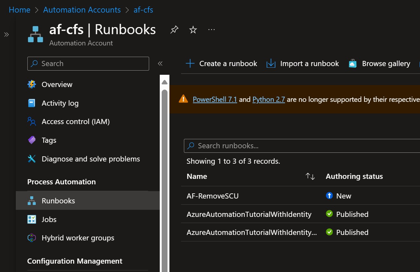Click the sidebar vertical scrollbar thumb
Screen dimensions: 420x272
pos(165,180)
